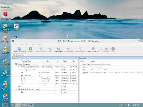This screenshot has width=143, height=107.
Task: Click the R-Studio taskbar button
Action: click(x=31, y=105)
